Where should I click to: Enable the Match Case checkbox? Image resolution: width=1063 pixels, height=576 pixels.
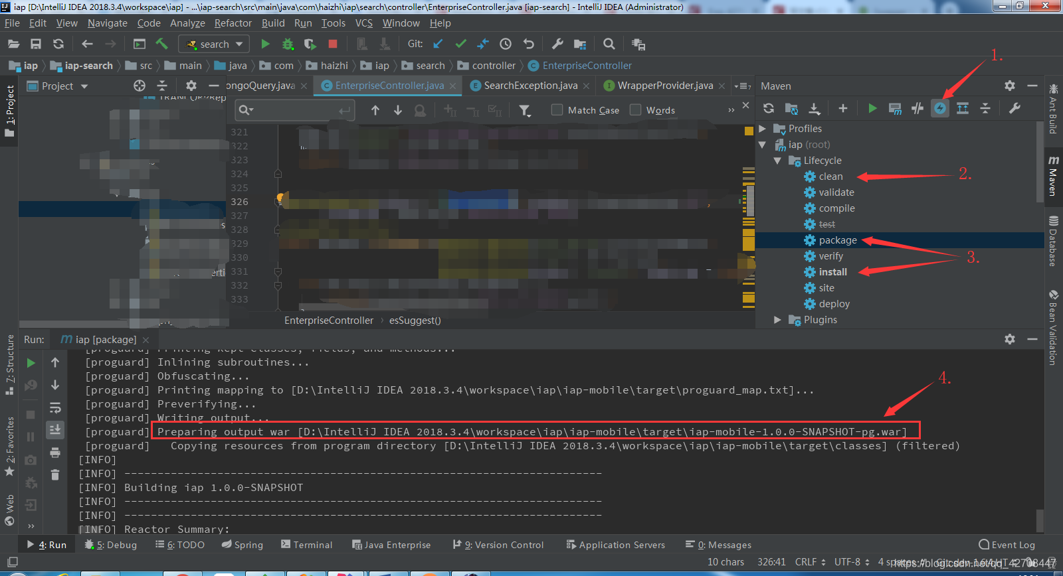click(x=557, y=109)
